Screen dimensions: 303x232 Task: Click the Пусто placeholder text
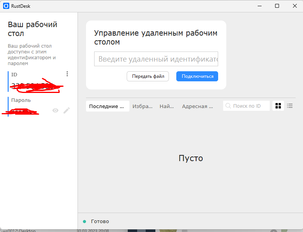(x=191, y=158)
